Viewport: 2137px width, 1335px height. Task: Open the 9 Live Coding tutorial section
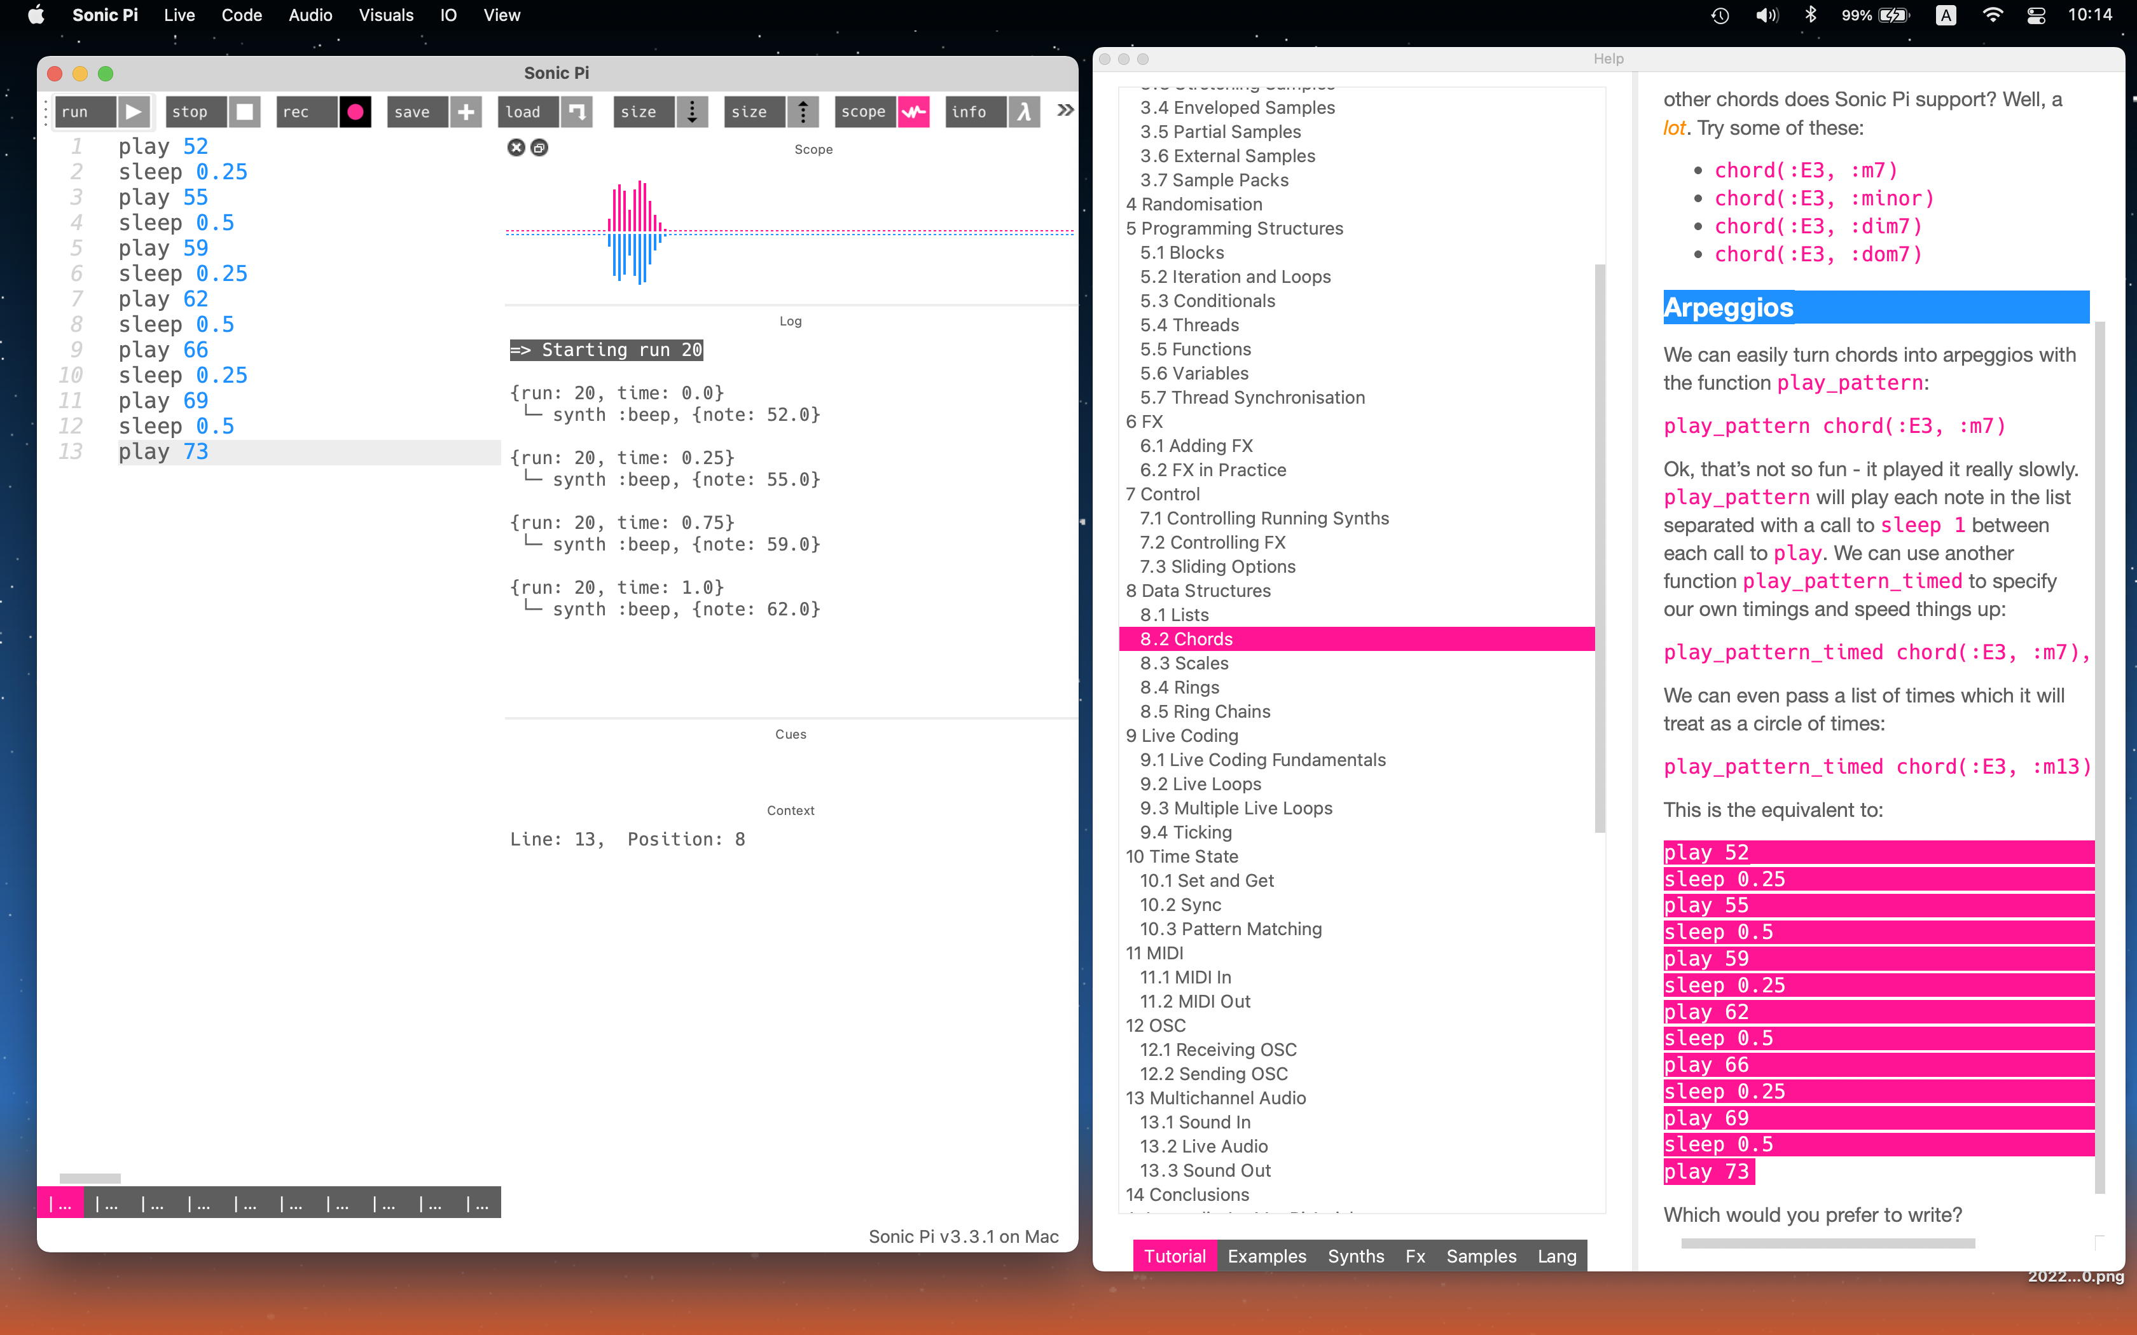(x=1182, y=736)
